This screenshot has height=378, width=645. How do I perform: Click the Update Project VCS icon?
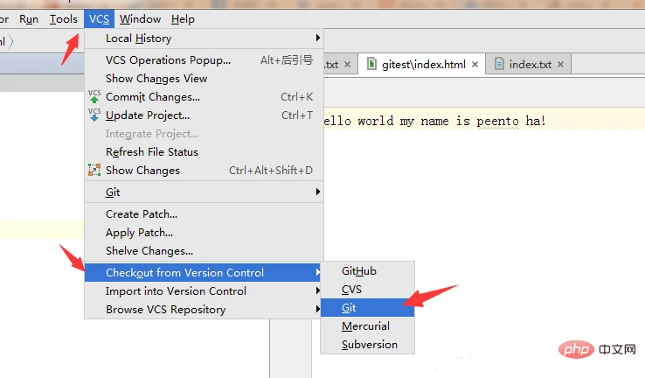94,115
